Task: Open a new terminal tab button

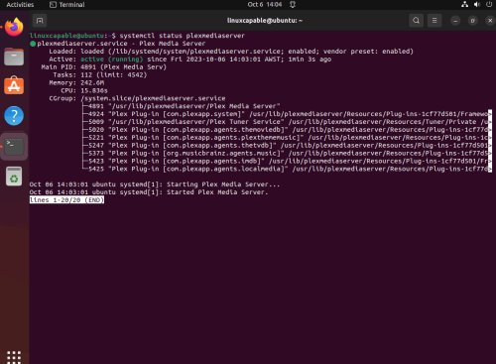Action: (40, 21)
